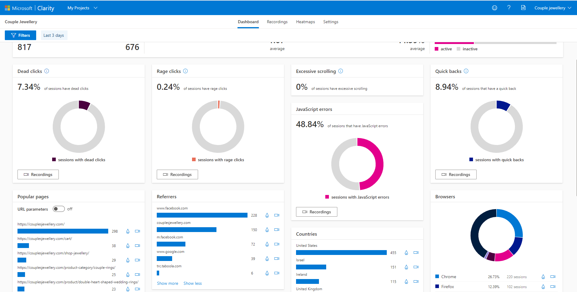This screenshot has width=577, height=292.
Task: Open the Last 3 days date range
Action: (54, 35)
